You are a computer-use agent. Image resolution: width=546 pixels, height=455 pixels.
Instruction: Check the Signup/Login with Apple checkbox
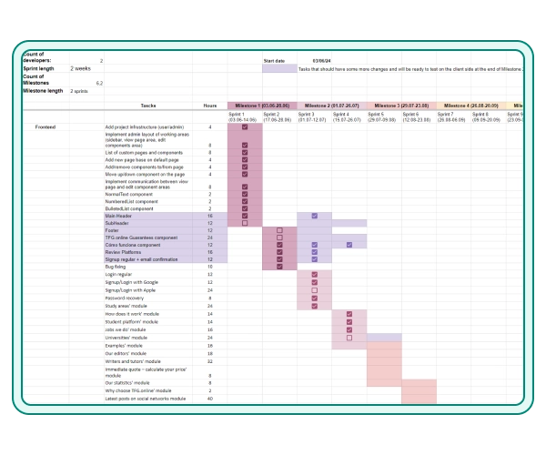(314, 290)
